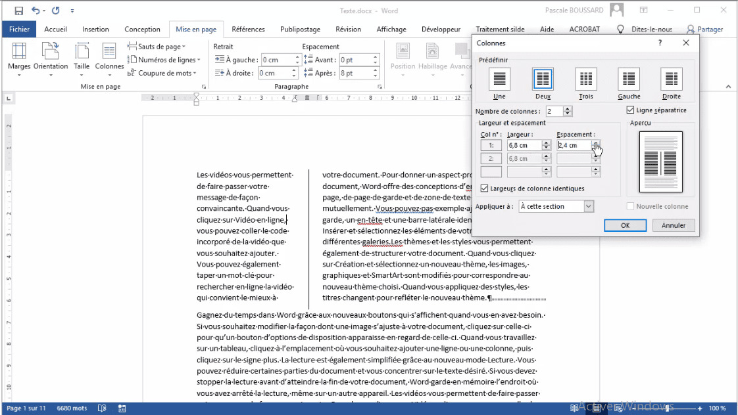Screen dimensions: 738x415
Task: Select the Trois column preset
Action: 586,83
